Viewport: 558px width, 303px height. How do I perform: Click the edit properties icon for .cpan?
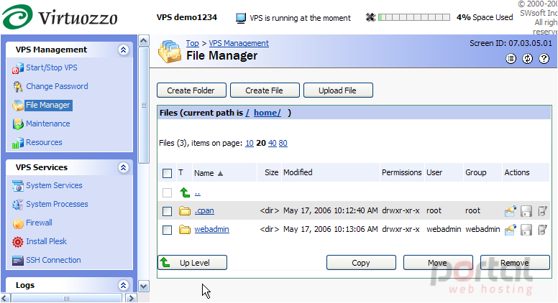point(511,211)
